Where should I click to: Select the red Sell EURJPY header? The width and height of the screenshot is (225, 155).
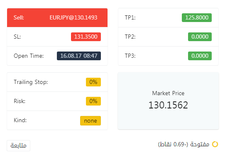coord(57,18)
